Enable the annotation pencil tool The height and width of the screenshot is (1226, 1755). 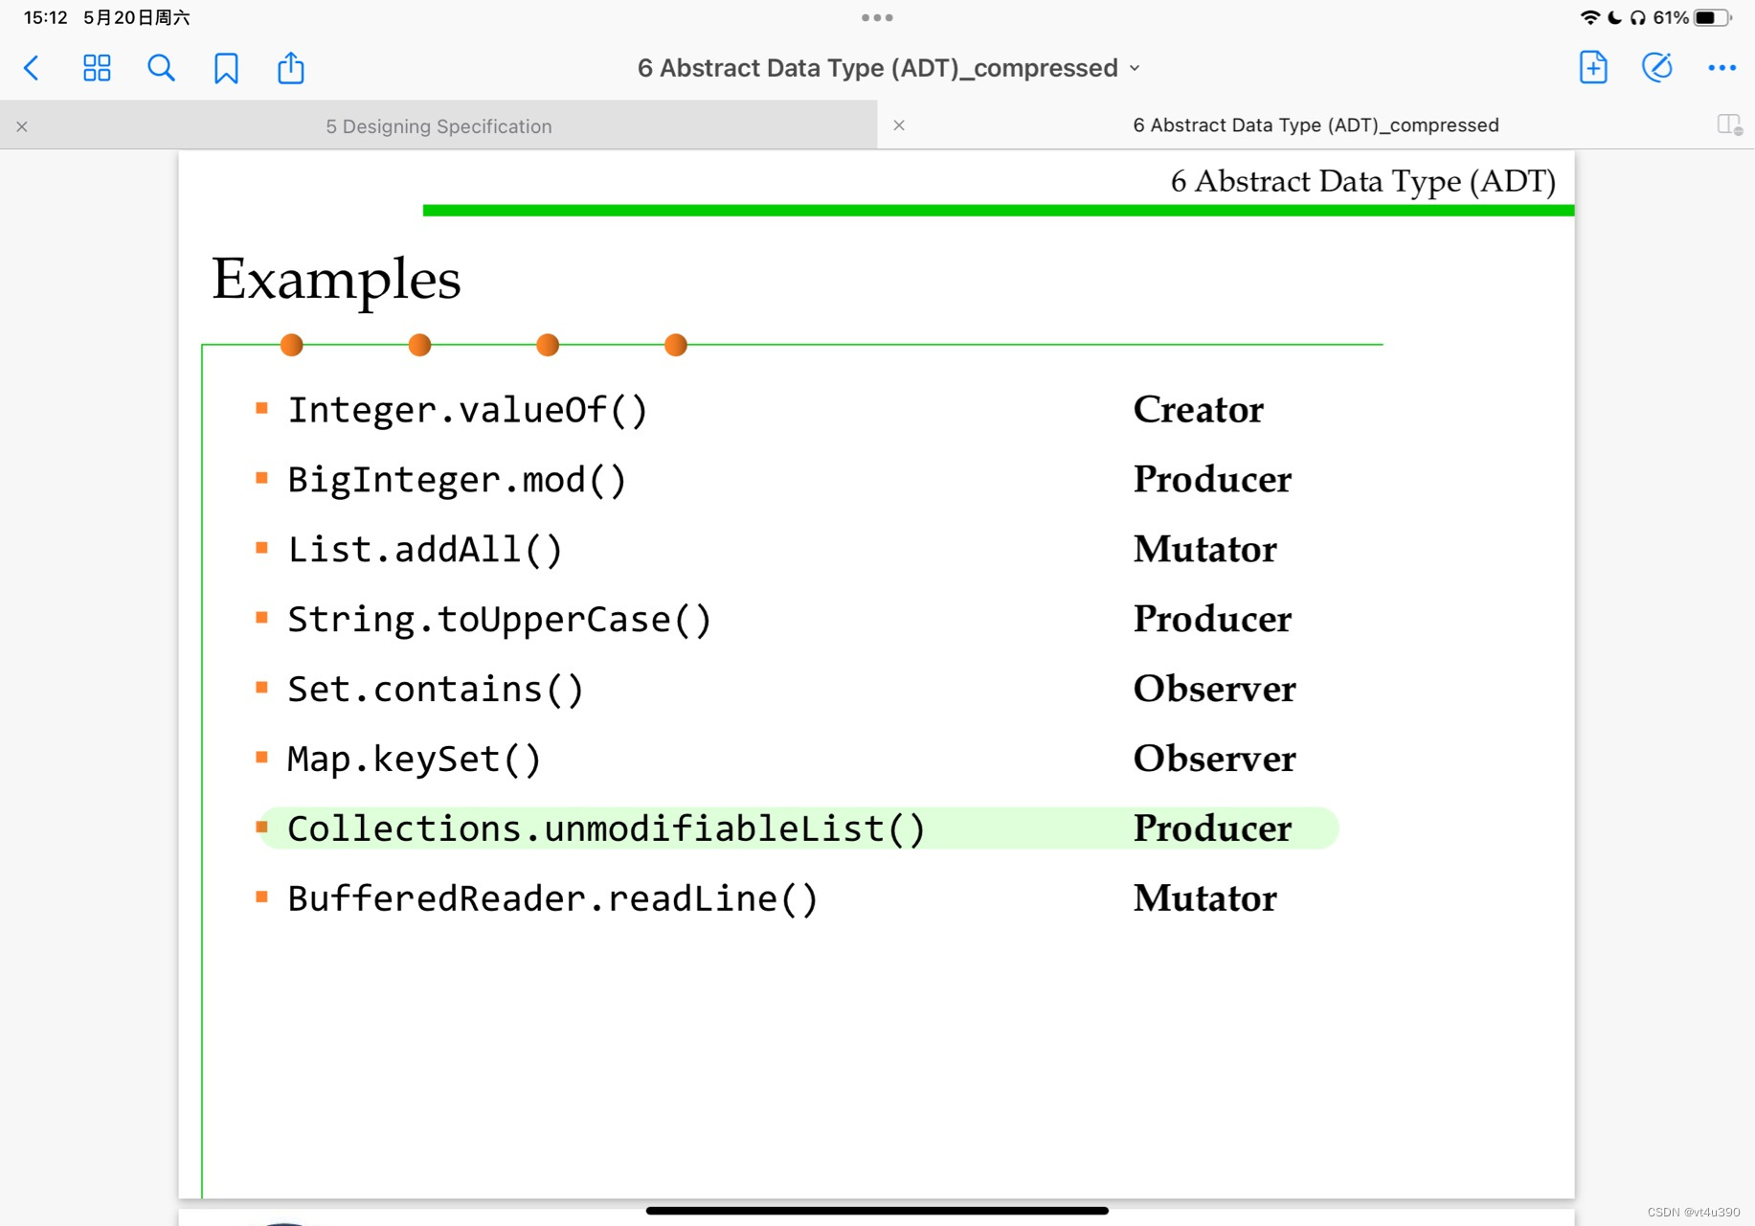pos(1657,67)
